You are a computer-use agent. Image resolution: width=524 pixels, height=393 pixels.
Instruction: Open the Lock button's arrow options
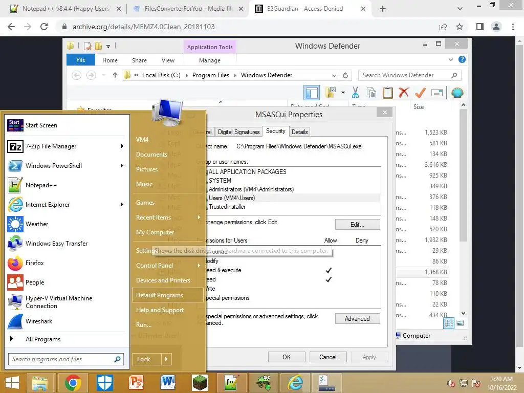[x=166, y=359]
